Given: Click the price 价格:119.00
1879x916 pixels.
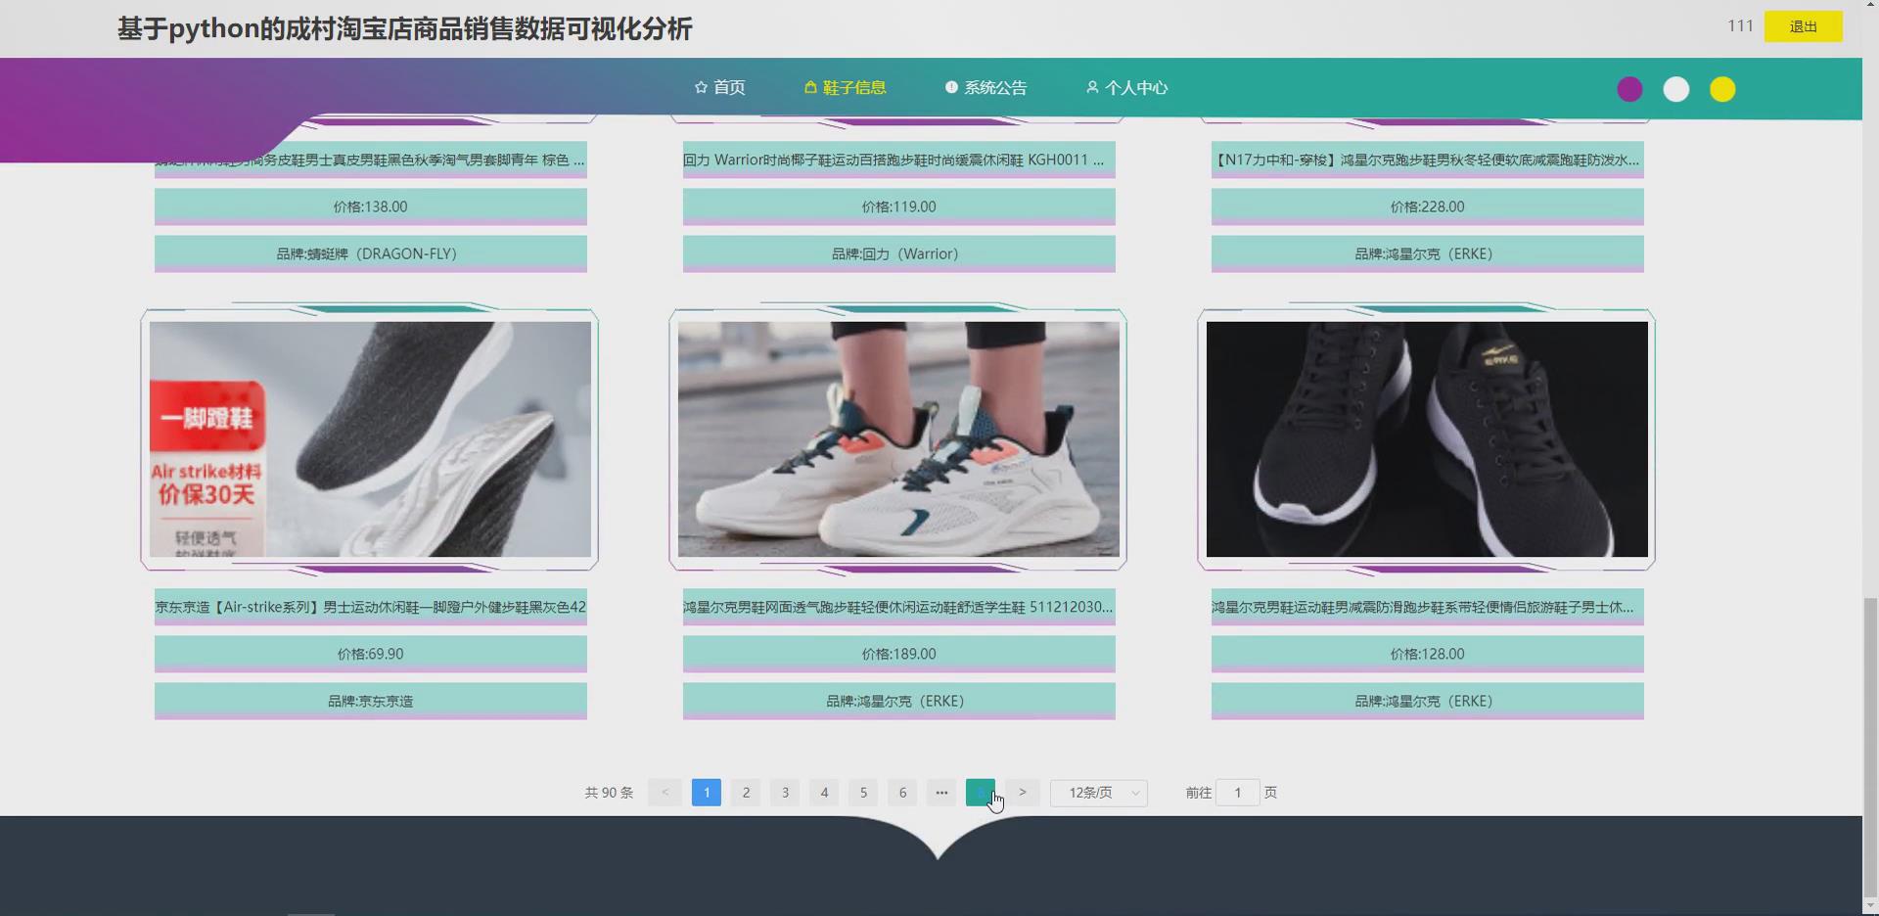Looking at the screenshot, I should (899, 206).
